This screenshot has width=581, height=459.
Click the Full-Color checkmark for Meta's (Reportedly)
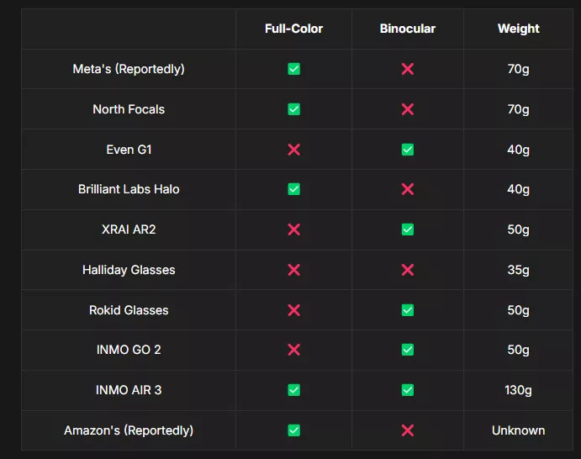[293, 69]
